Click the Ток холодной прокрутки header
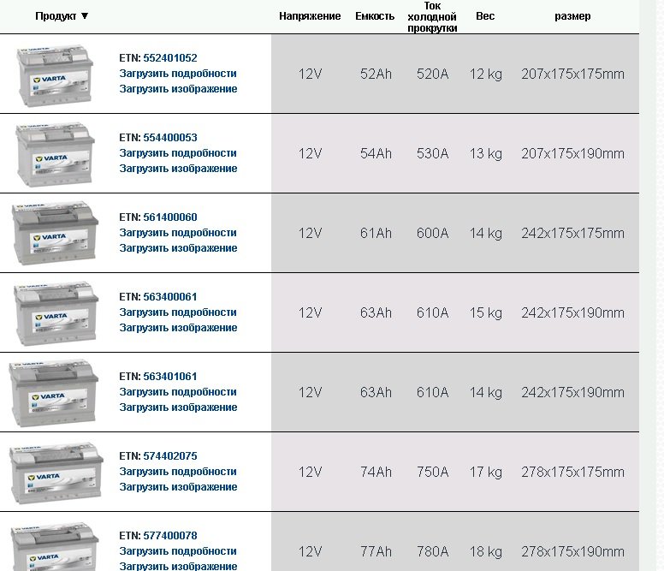Viewport: 664px width, 571px height. pos(432,16)
